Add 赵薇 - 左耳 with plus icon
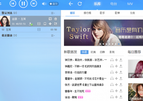 [50, 24]
